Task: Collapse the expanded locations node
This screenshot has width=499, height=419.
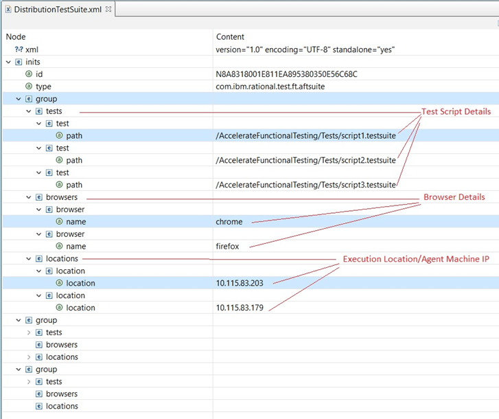Action: 29,258
